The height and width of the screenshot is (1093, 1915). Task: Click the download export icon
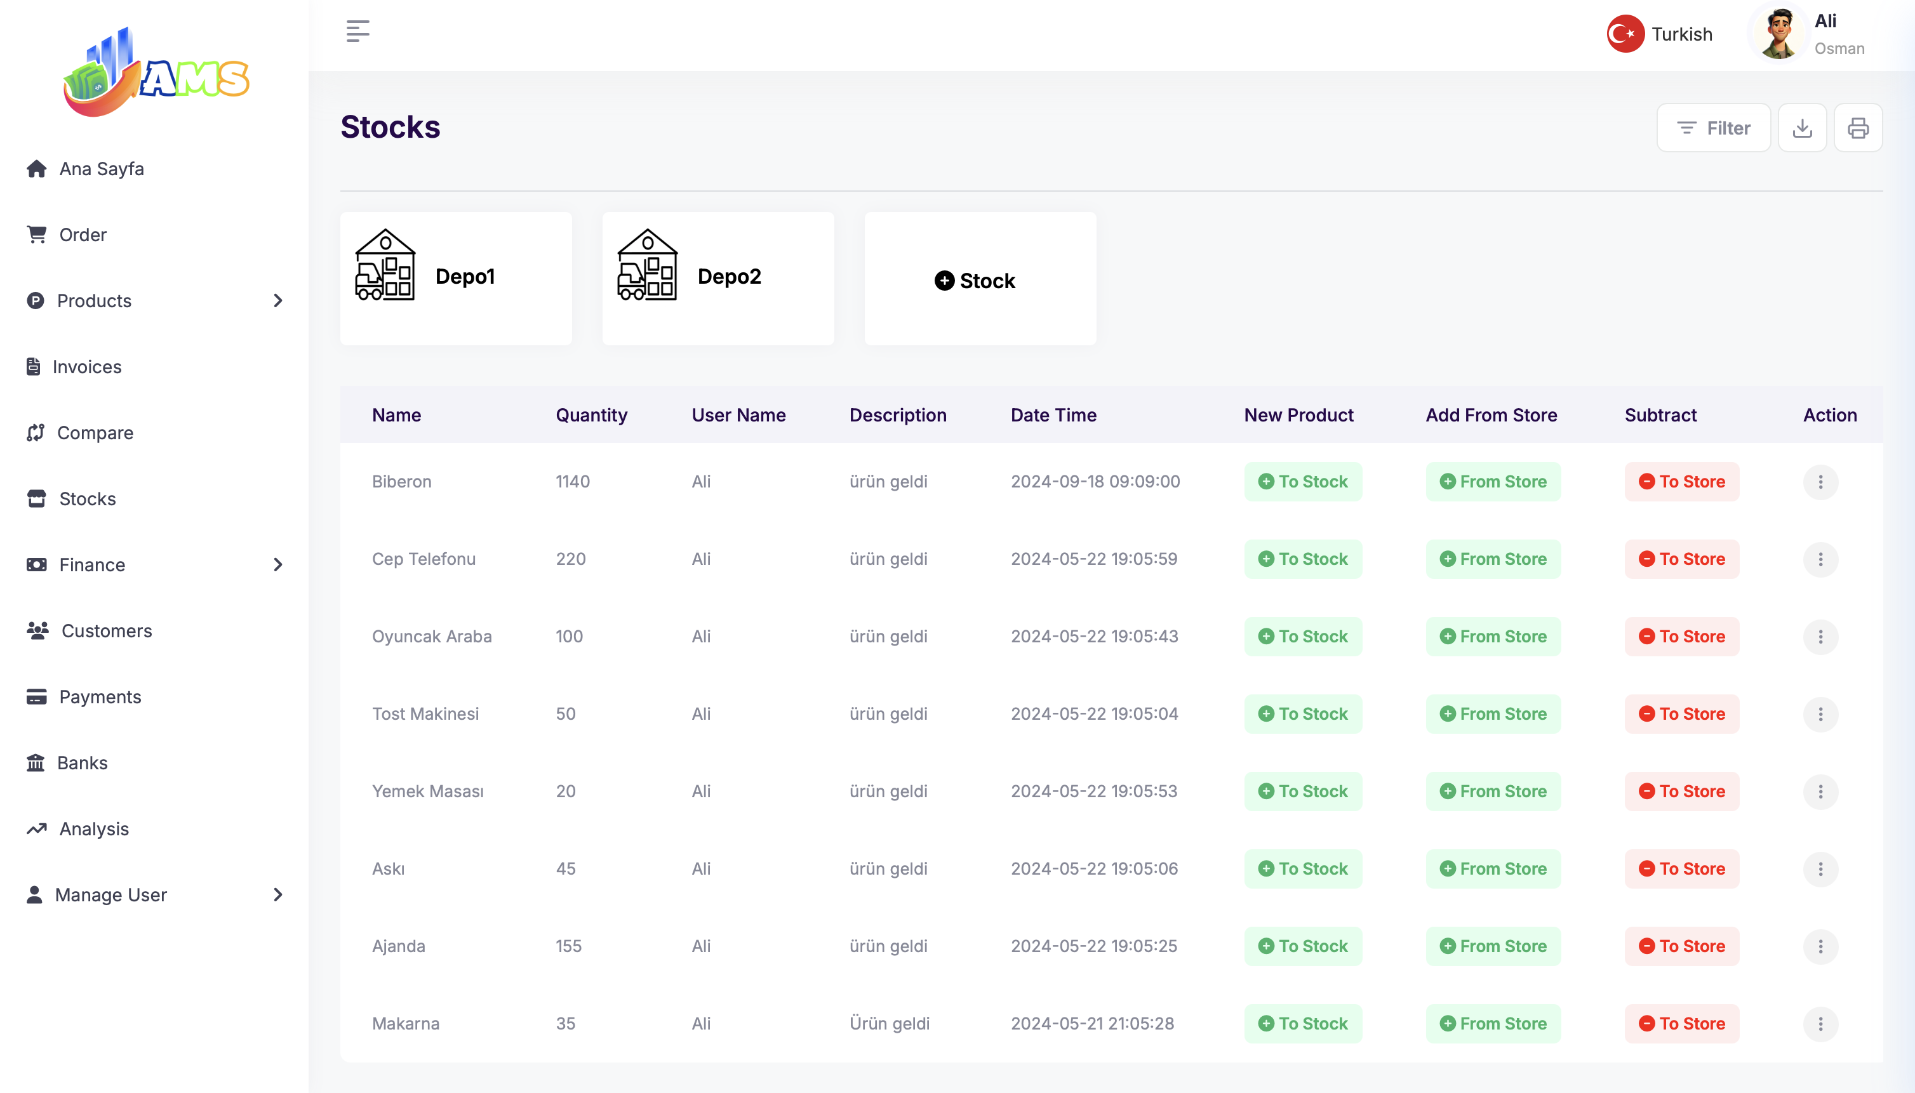(x=1801, y=128)
